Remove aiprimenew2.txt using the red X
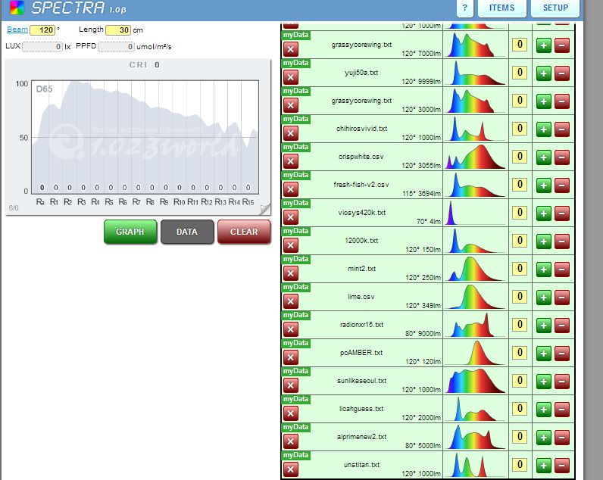The image size is (603, 480). (290, 442)
